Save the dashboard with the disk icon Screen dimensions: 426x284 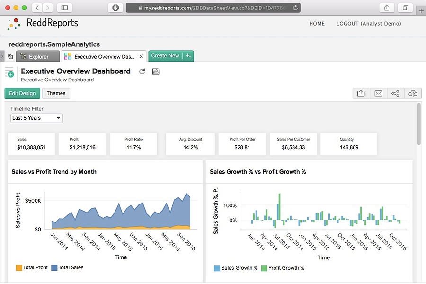(x=156, y=71)
